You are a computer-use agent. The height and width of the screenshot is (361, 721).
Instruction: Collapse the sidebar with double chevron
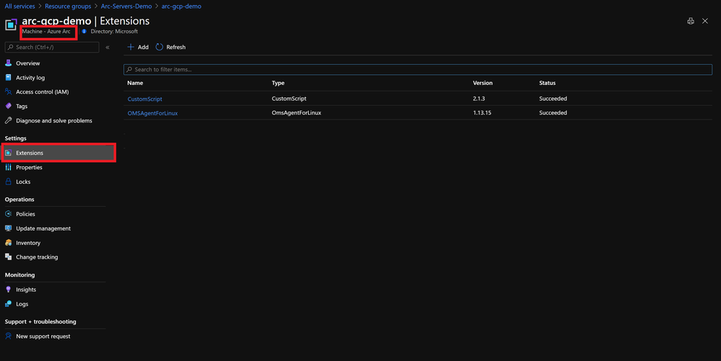tap(108, 48)
